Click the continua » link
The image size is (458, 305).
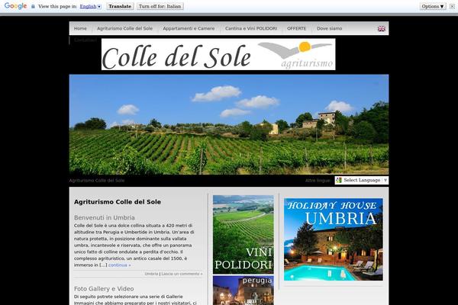point(120,265)
